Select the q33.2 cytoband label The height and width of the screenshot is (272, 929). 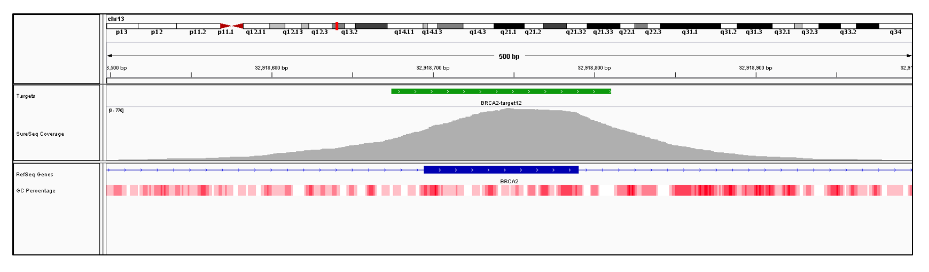pos(848,32)
